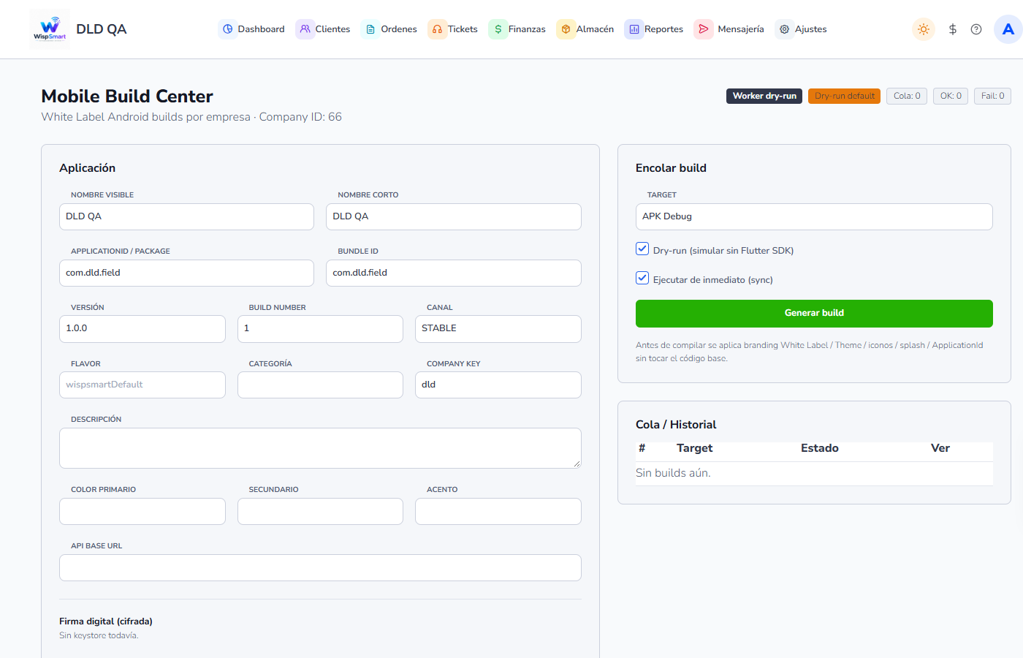Go to the Clientes menu label

coord(332,29)
